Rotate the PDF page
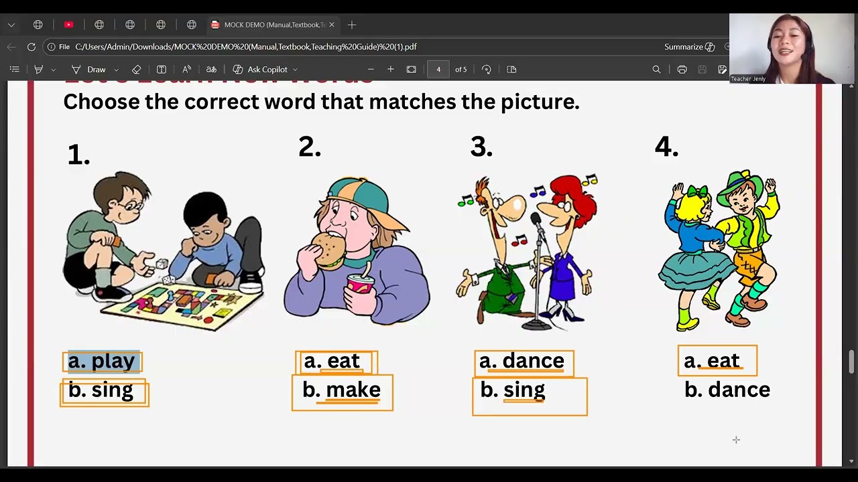Screen dimensions: 858x482 [487, 70]
